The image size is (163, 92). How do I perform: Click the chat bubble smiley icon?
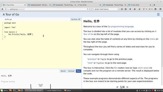pyautogui.click(x=155, y=9)
